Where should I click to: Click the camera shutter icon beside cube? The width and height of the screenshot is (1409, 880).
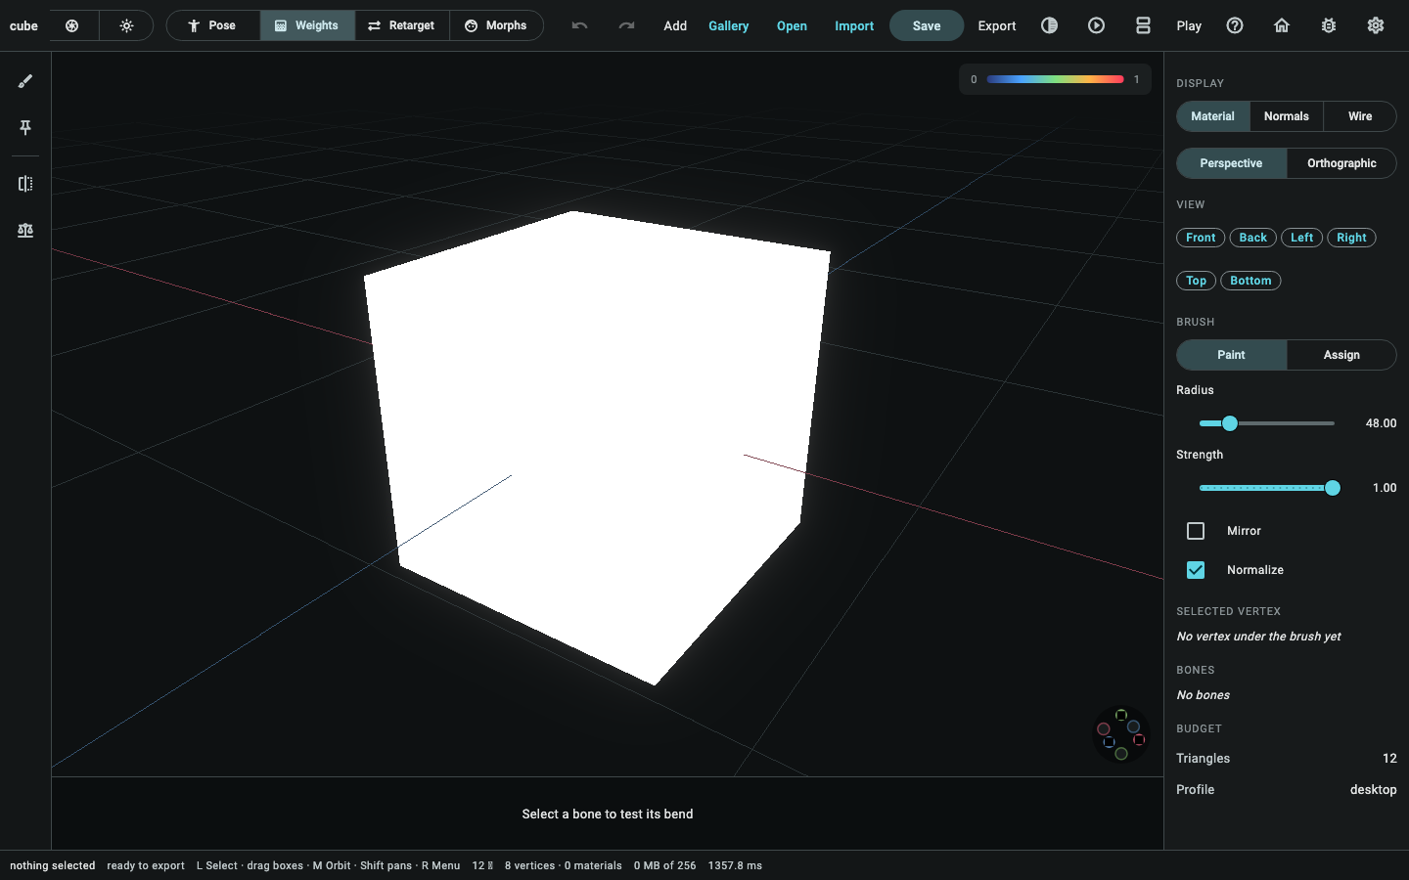tap(72, 25)
